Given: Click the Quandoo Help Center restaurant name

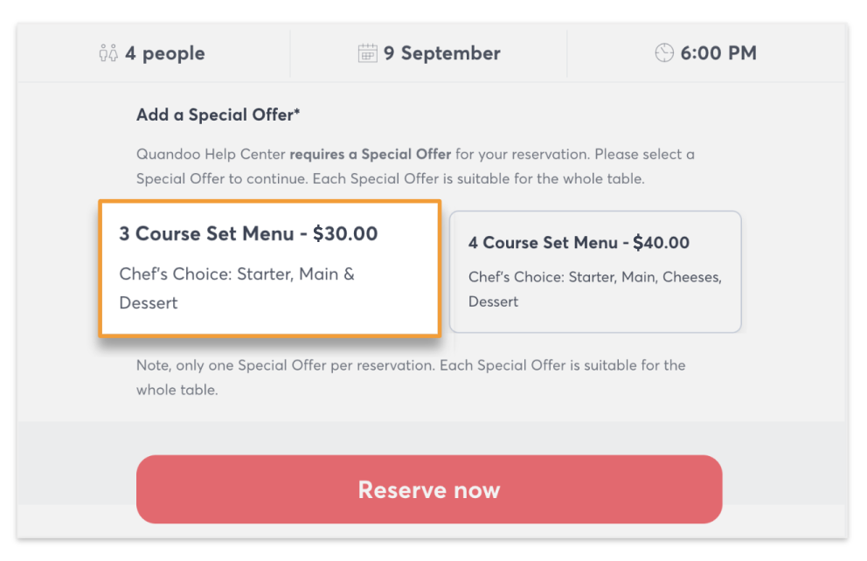Looking at the screenshot, I should coord(211,155).
